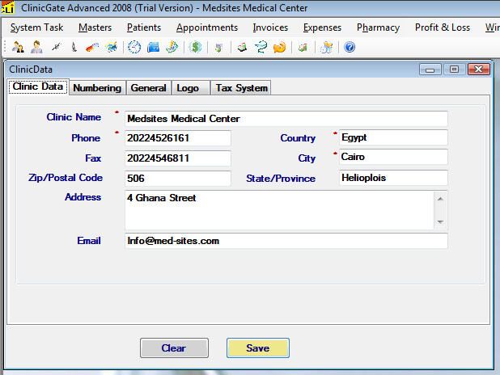Screen dimensions: 500x375
Task: Click the microscope toolbar icon
Action: click(74, 47)
